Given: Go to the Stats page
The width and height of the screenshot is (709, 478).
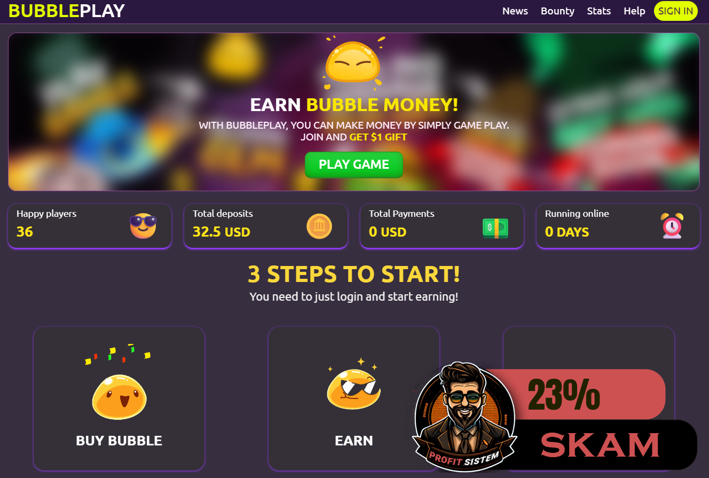Looking at the screenshot, I should [x=599, y=11].
